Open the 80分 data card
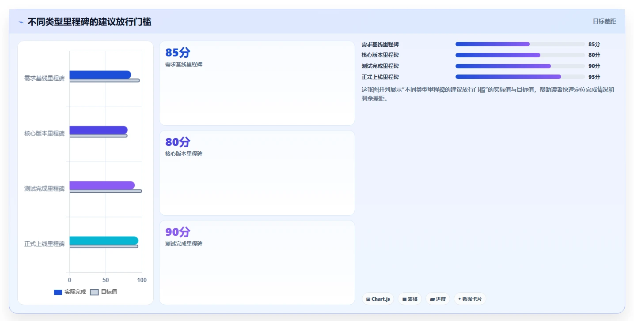Viewport: 634px width, 321px height. 257,173
